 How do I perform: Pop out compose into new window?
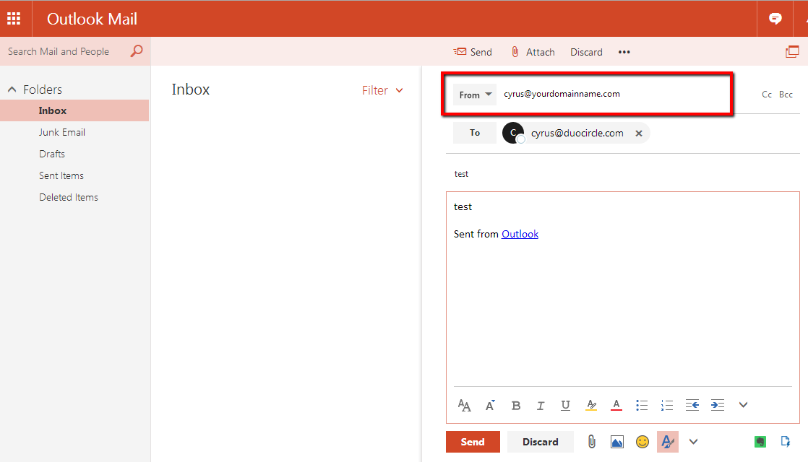click(792, 51)
